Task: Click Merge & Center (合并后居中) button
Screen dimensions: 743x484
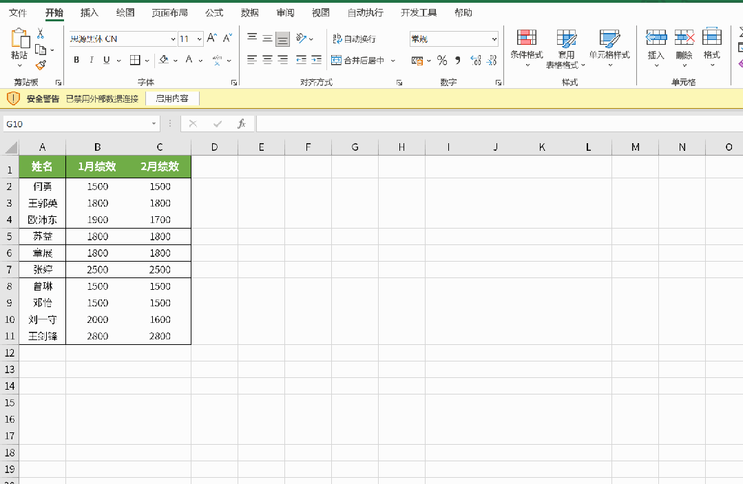Action: 358,60
